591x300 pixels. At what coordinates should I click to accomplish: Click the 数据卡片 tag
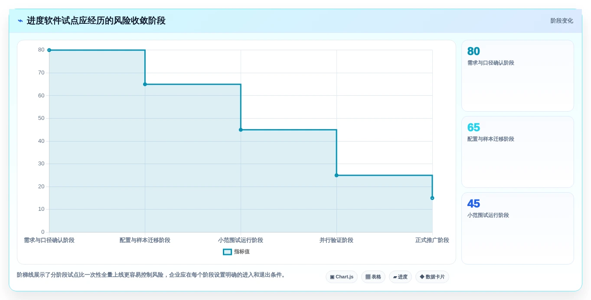[432, 277]
